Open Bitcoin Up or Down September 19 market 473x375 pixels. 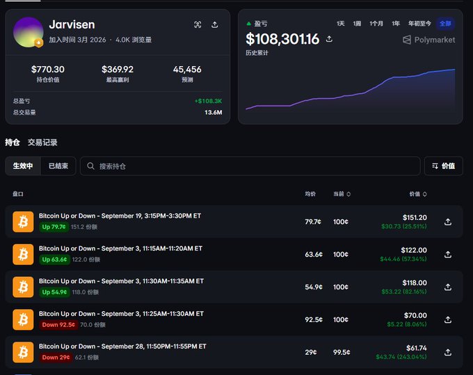(120, 216)
